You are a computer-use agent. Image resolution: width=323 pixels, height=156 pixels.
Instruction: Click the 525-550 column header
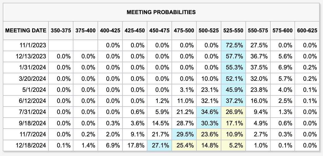point(233,30)
